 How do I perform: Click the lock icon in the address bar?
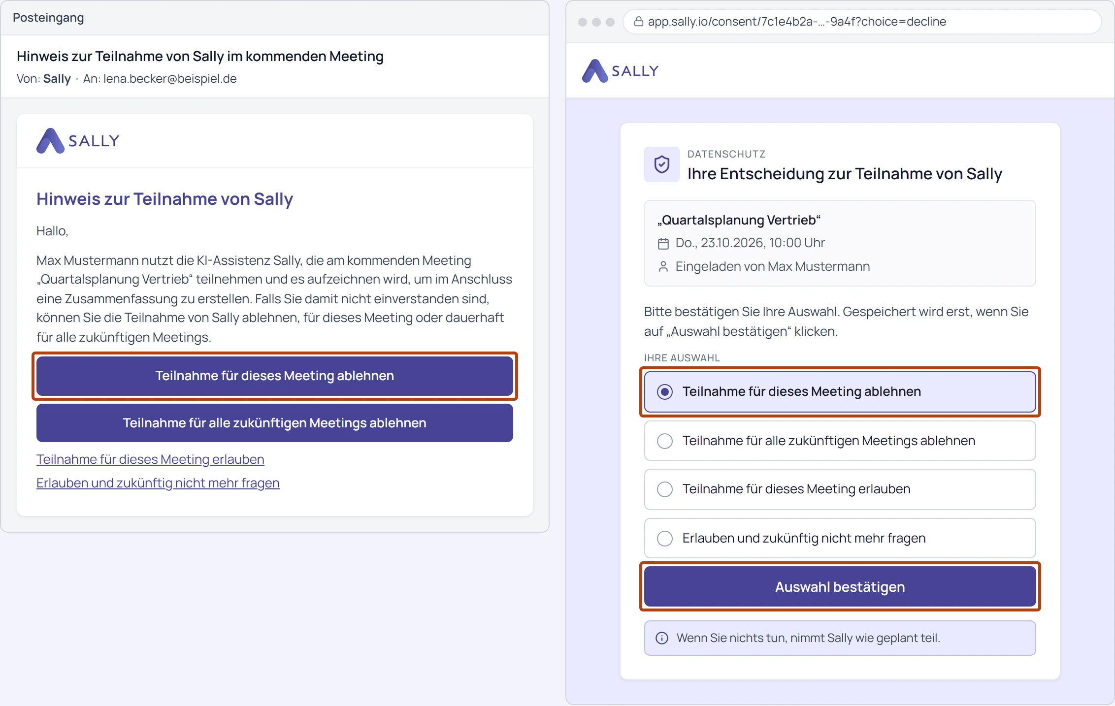(638, 22)
